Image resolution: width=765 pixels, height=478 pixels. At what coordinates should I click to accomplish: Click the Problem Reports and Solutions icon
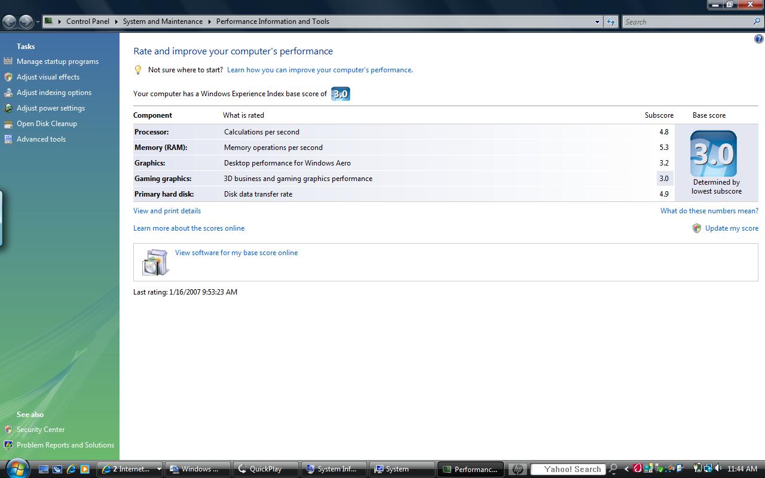click(x=8, y=445)
